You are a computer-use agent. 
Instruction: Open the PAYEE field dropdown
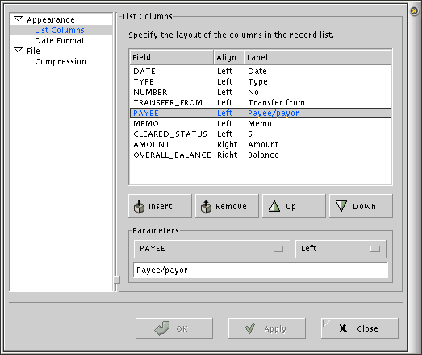(212, 249)
